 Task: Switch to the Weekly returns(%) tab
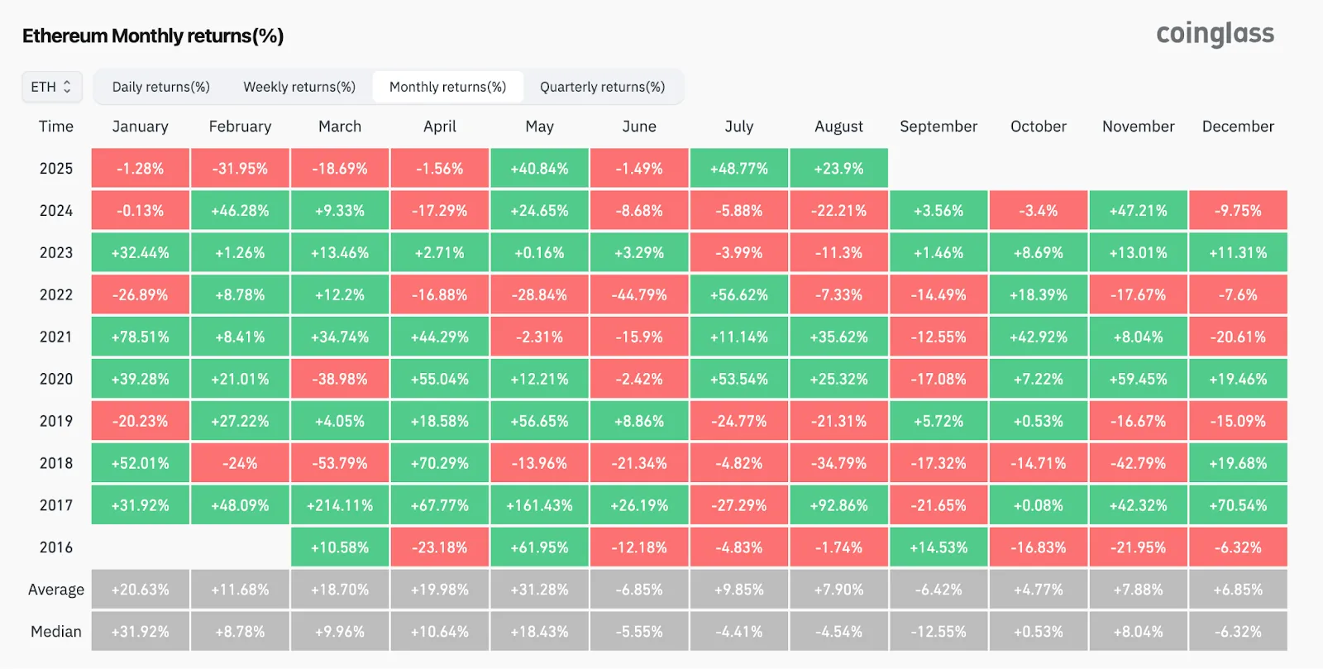[299, 86]
